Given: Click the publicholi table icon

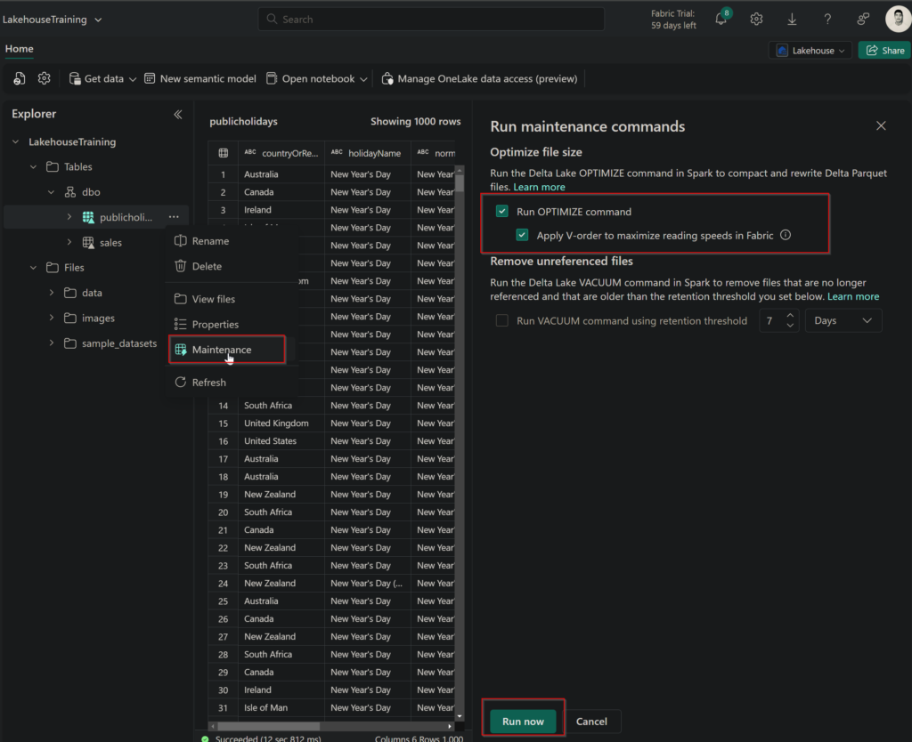Looking at the screenshot, I should 88,217.
